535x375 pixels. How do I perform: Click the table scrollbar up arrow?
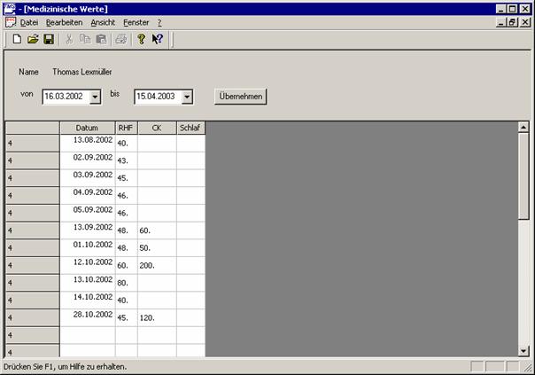click(x=523, y=128)
